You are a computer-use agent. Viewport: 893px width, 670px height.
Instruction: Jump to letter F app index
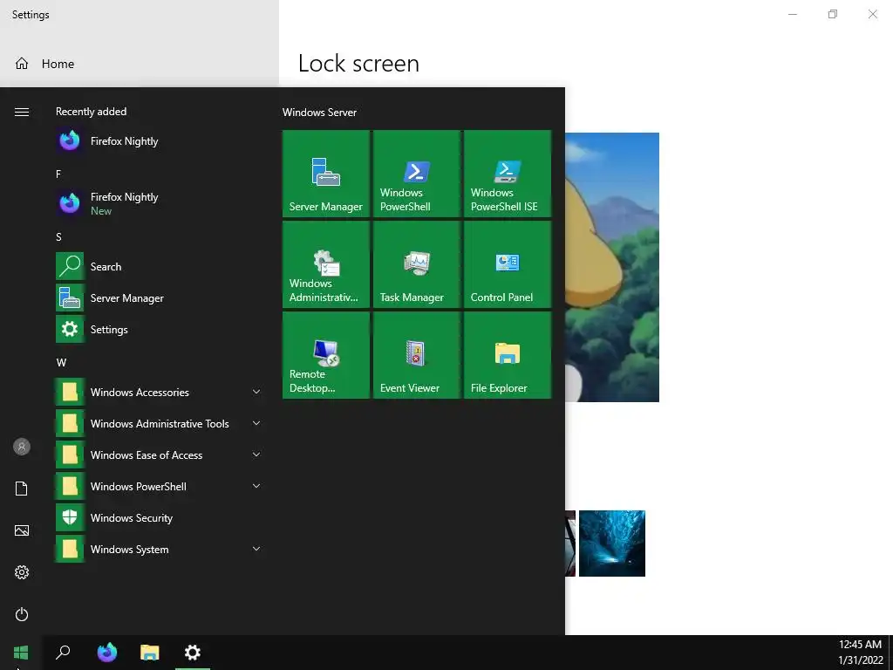pyautogui.click(x=58, y=174)
